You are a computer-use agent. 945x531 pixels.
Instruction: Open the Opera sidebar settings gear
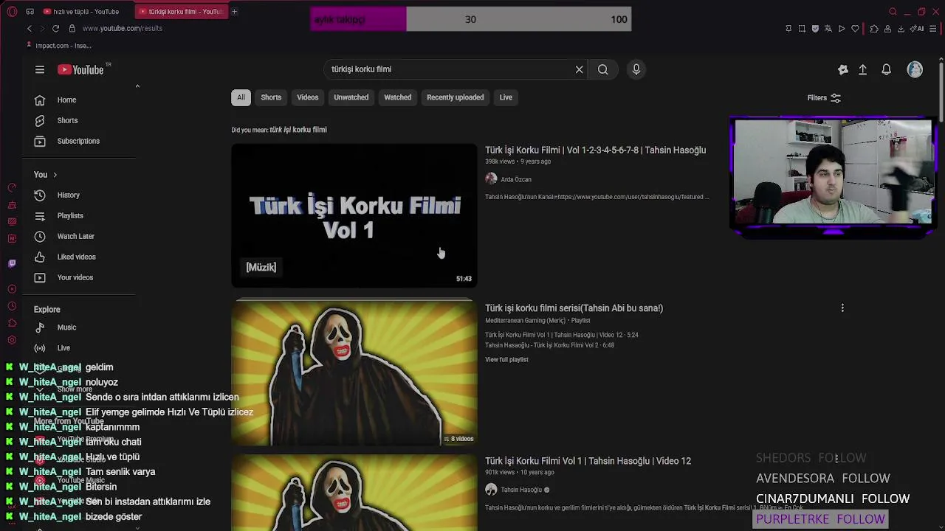pyautogui.click(x=12, y=340)
